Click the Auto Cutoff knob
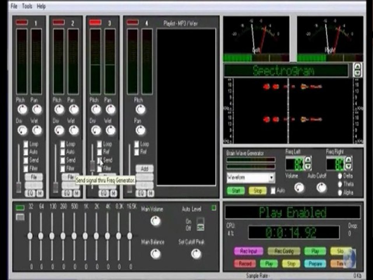 (321, 188)
